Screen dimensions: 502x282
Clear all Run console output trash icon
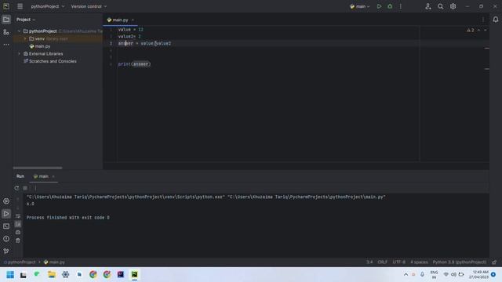pyautogui.click(x=18, y=240)
